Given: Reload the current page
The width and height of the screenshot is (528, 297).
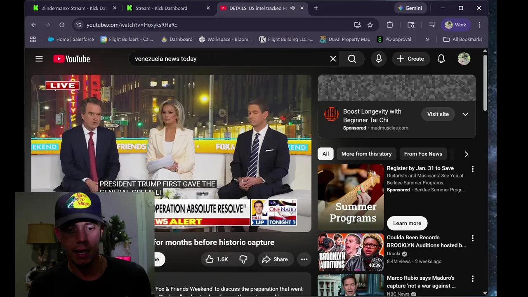Looking at the screenshot, I should (62, 25).
